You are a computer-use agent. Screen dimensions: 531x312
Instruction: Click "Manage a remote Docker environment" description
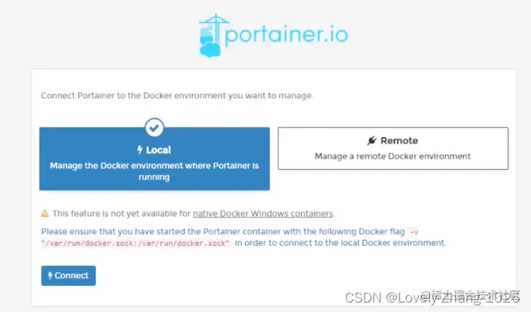click(x=393, y=156)
